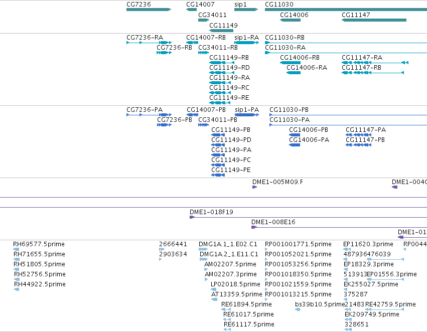Select the CG11147 gene label
This screenshot has height=332, width=427.
tap(356, 15)
